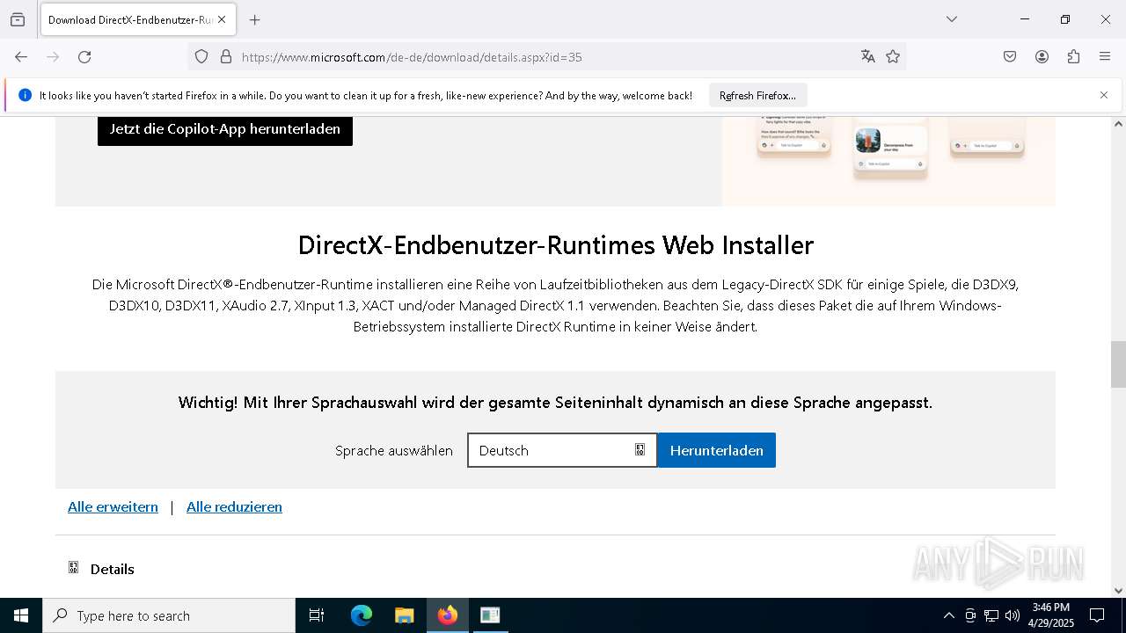Screen dimensions: 1126x633
Task: Select Firefox icon in taskbar
Action: point(448,615)
